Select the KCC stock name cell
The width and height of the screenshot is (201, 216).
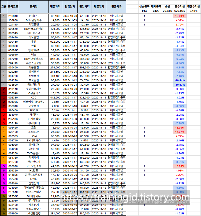click(x=34, y=97)
